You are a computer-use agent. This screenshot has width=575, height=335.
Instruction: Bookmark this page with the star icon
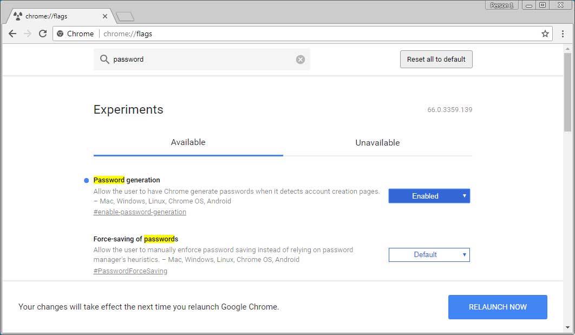coord(545,34)
